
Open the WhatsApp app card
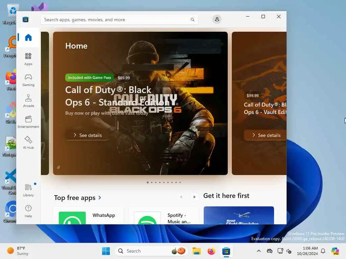click(89, 215)
